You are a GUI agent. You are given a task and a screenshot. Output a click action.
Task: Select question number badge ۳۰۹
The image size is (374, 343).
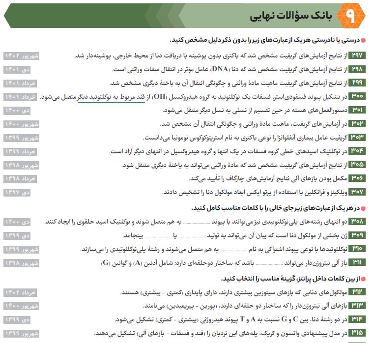coord(357,235)
